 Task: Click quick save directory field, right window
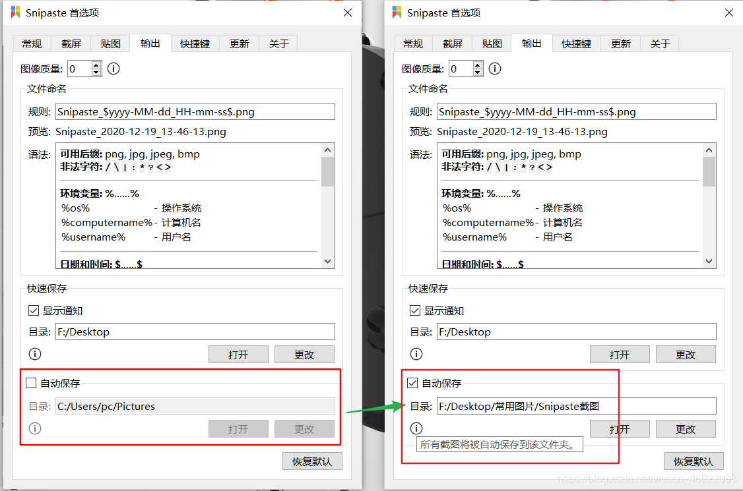click(x=577, y=332)
